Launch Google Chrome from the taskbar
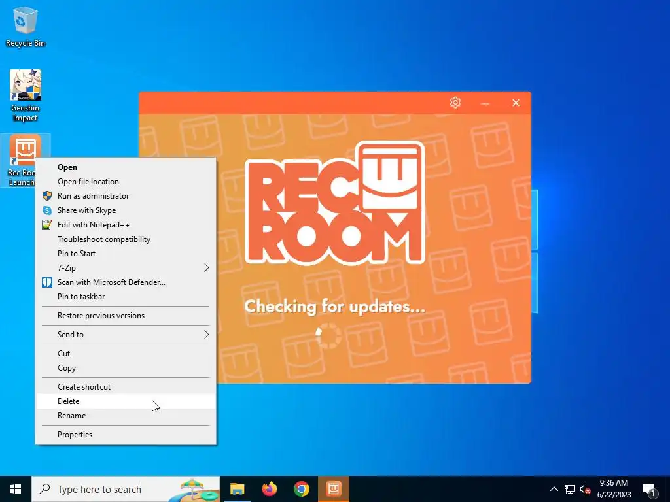670x502 pixels. 301,489
